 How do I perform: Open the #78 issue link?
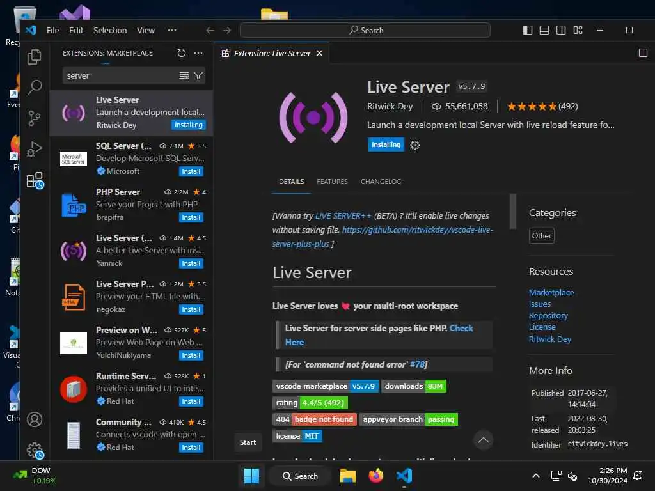tap(417, 364)
